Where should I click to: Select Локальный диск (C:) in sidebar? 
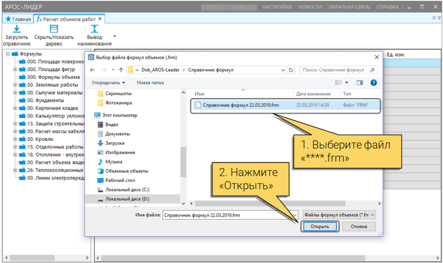pos(123,190)
